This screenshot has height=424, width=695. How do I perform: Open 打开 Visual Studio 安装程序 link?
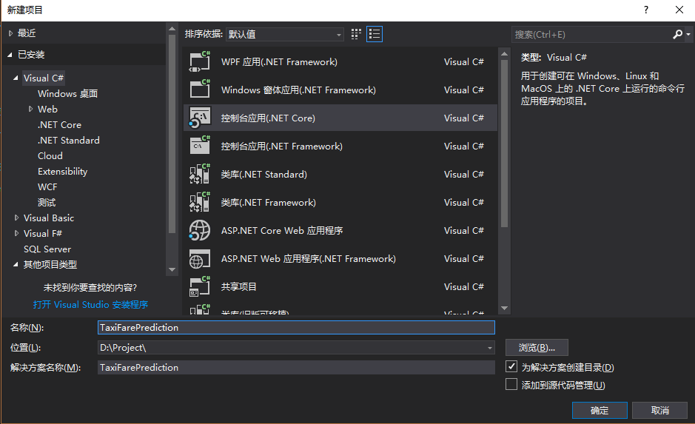[x=90, y=304]
